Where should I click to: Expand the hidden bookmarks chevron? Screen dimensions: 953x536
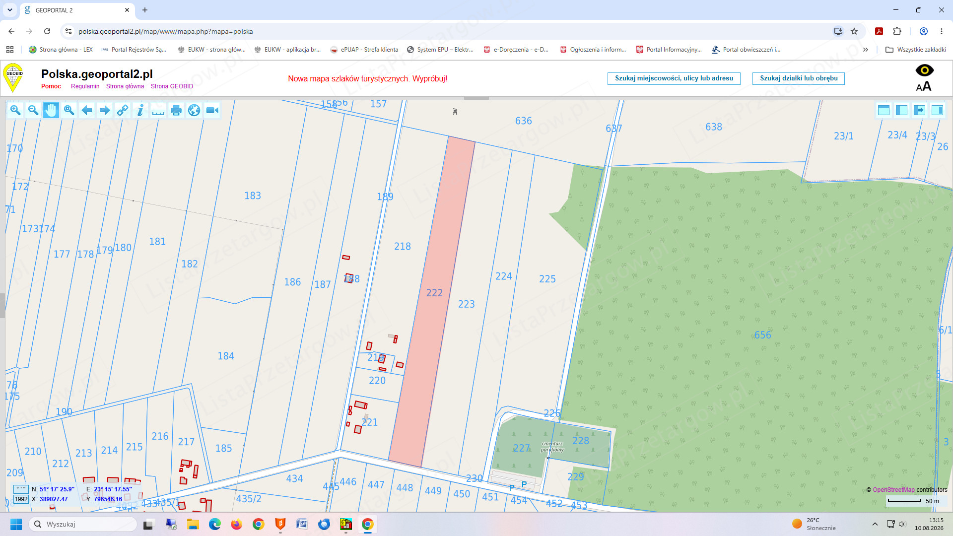click(x=866, y=50)
